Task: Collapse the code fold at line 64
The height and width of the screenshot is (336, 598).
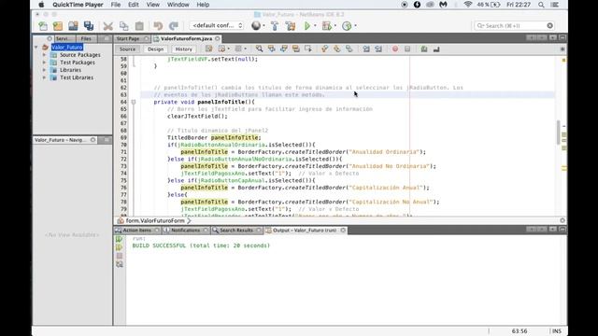Action: (x=134, y=102)
